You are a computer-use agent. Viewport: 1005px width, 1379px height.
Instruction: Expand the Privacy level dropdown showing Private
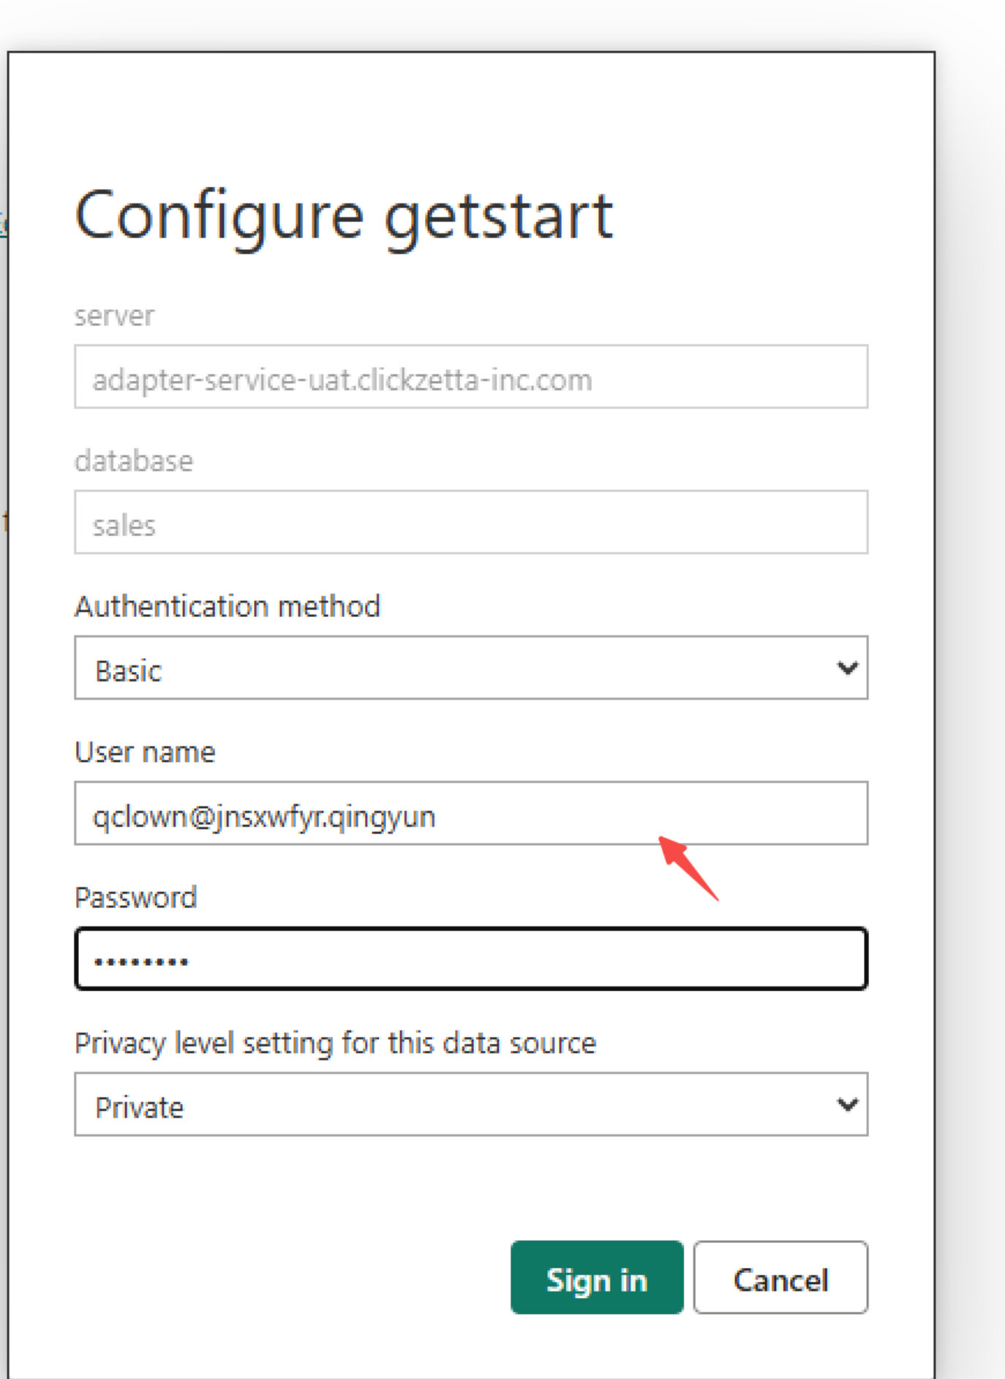[470, 1104]
